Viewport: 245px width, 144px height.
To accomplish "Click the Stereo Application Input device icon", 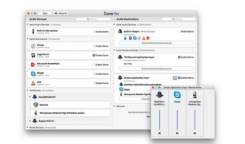I will [120, 78].
